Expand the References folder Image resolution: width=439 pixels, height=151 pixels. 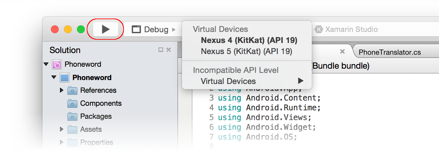point(62,90)
